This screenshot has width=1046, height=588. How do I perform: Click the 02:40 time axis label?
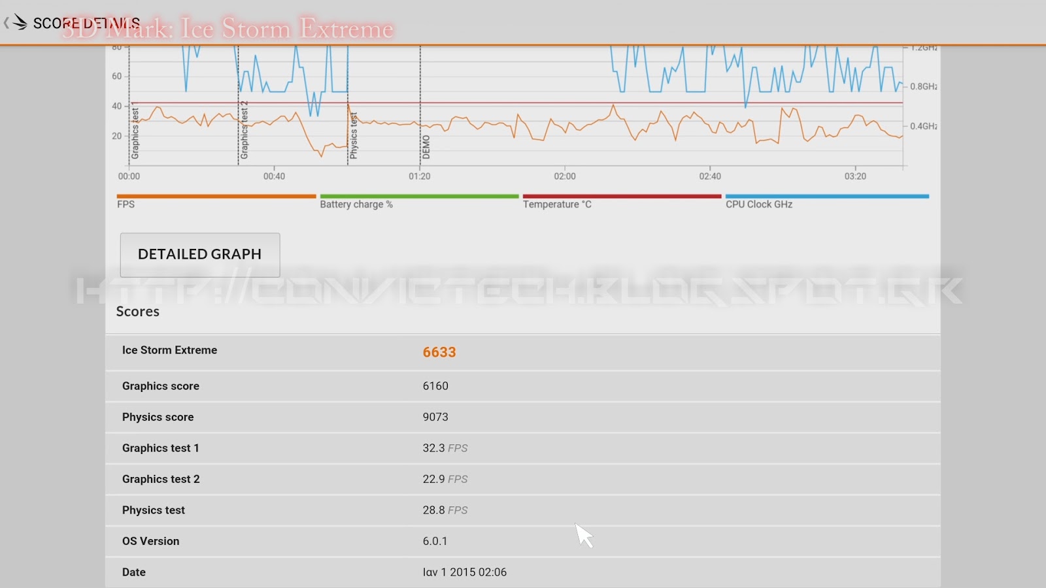point(710,176)
